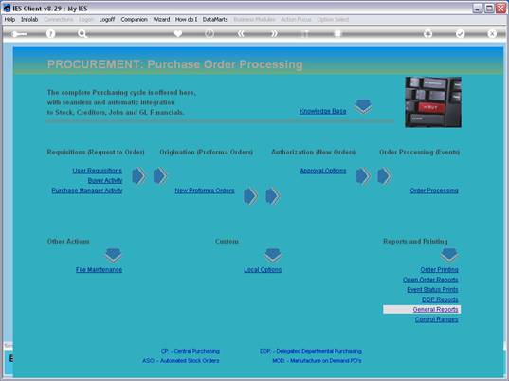Expand the down arrow under Reports and Printing
This screenshot has height=381, width=509.
(x=449, y=255)
